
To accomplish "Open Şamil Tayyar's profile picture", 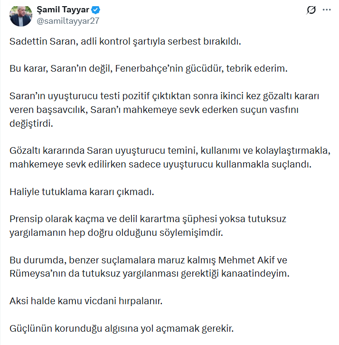I will pyautogui.click(x=21, y=16).
